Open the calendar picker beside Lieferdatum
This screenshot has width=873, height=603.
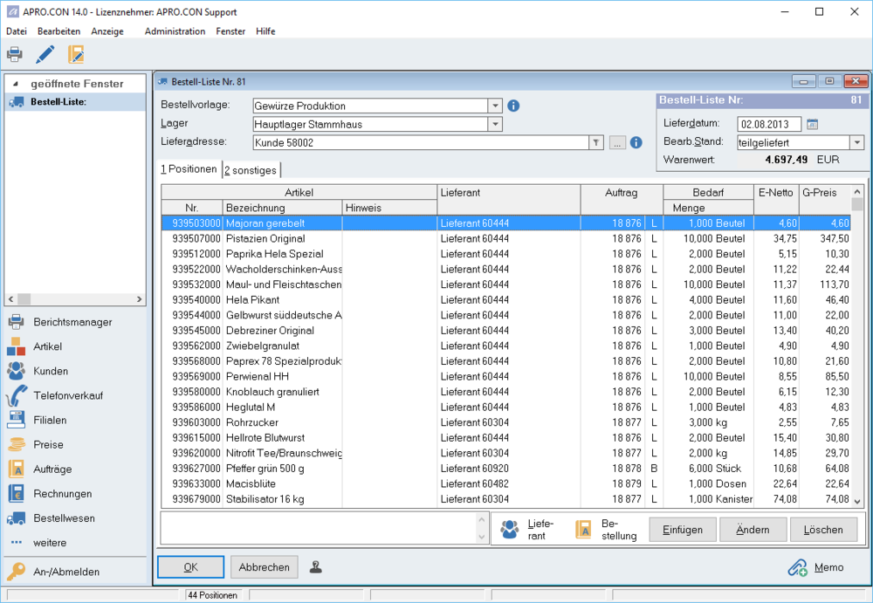click(812, 124)
